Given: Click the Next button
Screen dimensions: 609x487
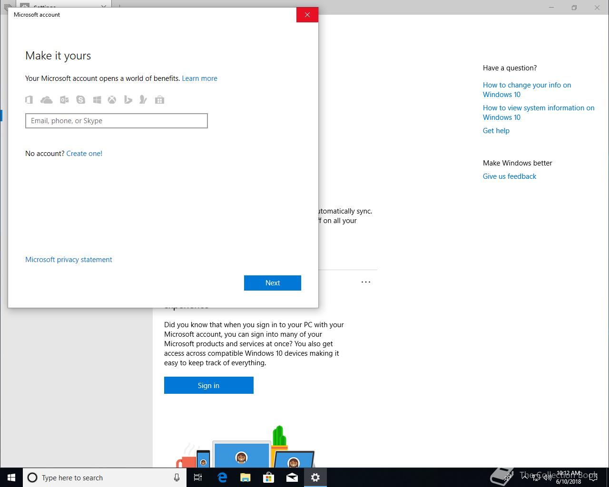Looking at the screenshot, I should coord(273,283).
